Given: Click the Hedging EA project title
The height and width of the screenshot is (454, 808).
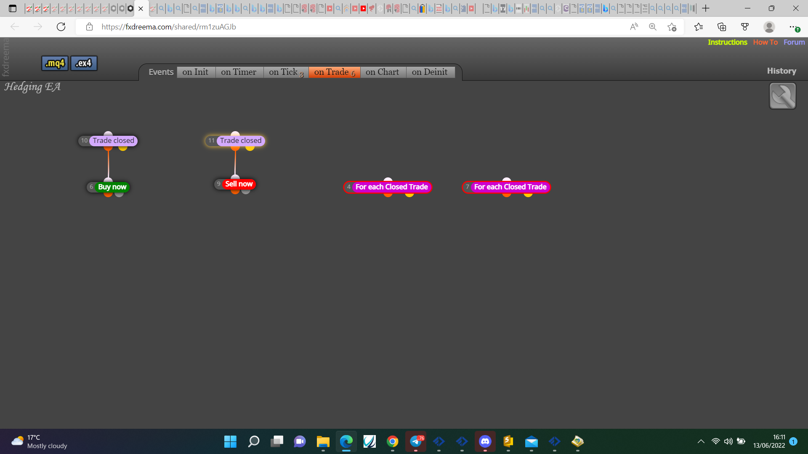Looking at the screenshot, I should tap(32, 87).
